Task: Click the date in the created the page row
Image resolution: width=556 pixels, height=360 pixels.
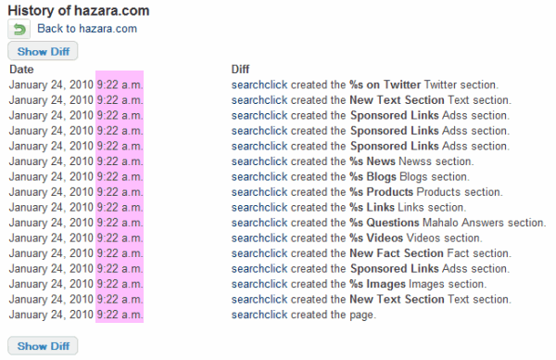Action: [51, 315]
